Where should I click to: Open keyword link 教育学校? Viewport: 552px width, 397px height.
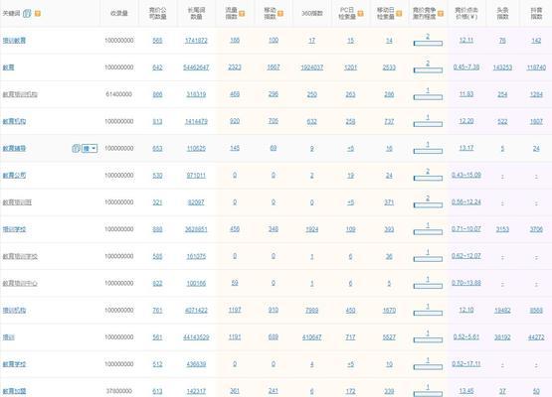click(14, 364)
